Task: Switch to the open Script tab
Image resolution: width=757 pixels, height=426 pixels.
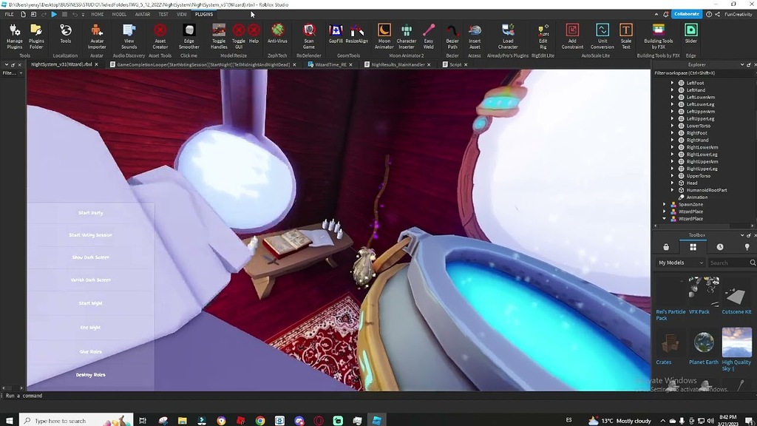Action: [x=455, y=64]
